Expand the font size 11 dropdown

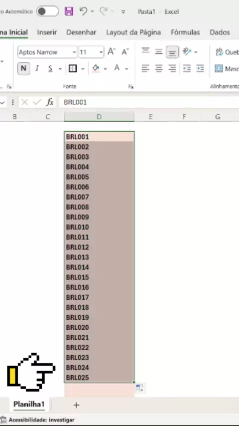(101, 52)
